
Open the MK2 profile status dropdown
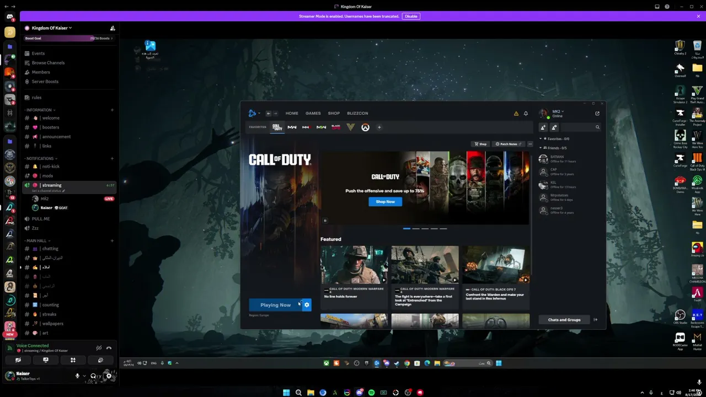[558, 111]
